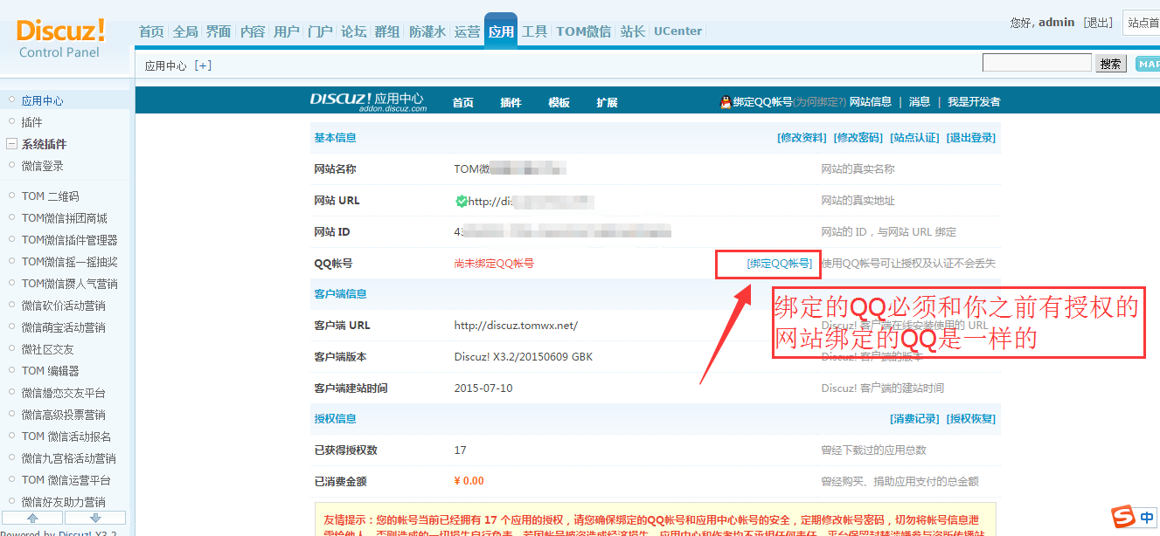Click the green verified badge beside site URL
The image size is (1160, 536).
tap(461, 201)
